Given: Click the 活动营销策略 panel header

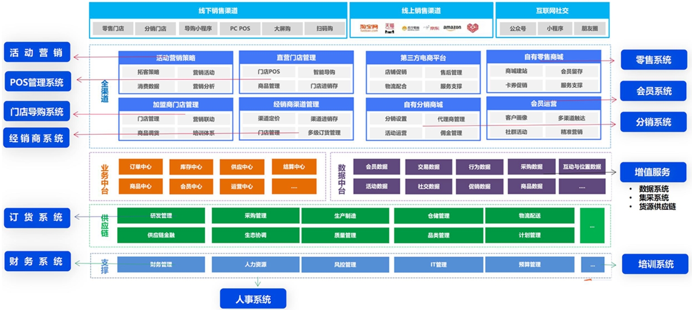Looking at the screenshot, I should point(176,57).
